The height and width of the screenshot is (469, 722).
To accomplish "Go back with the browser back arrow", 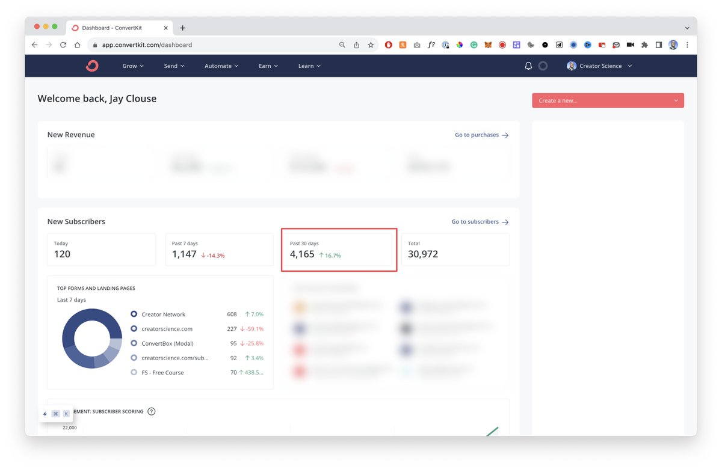I will click(34, 45).
